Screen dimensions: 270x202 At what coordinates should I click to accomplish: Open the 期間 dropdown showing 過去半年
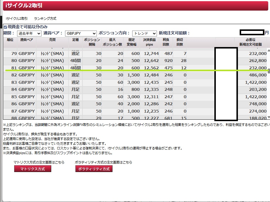coord(29,33)
